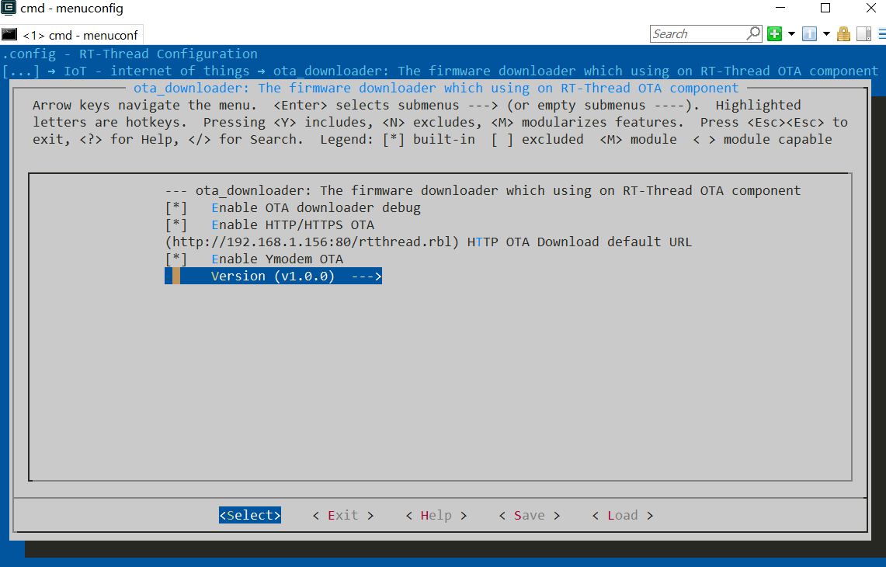
Task: Click the < Help > button
Action: coord(436,515)
